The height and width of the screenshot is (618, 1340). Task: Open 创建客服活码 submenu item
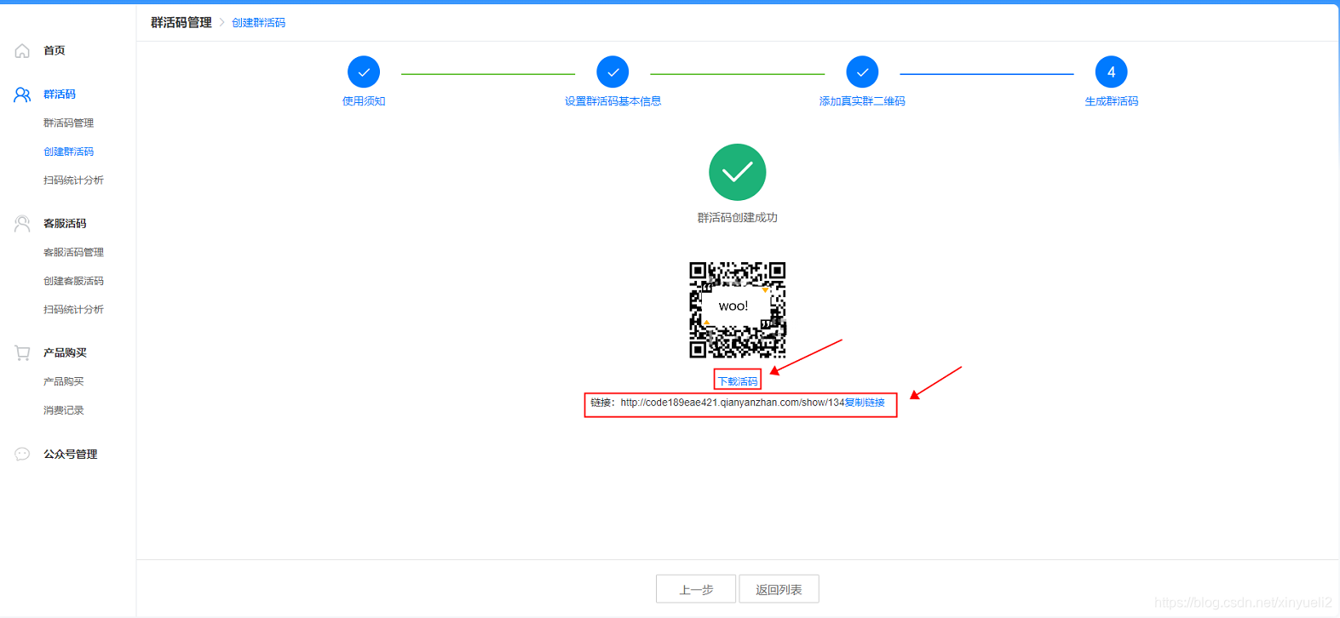coord(73,281)
